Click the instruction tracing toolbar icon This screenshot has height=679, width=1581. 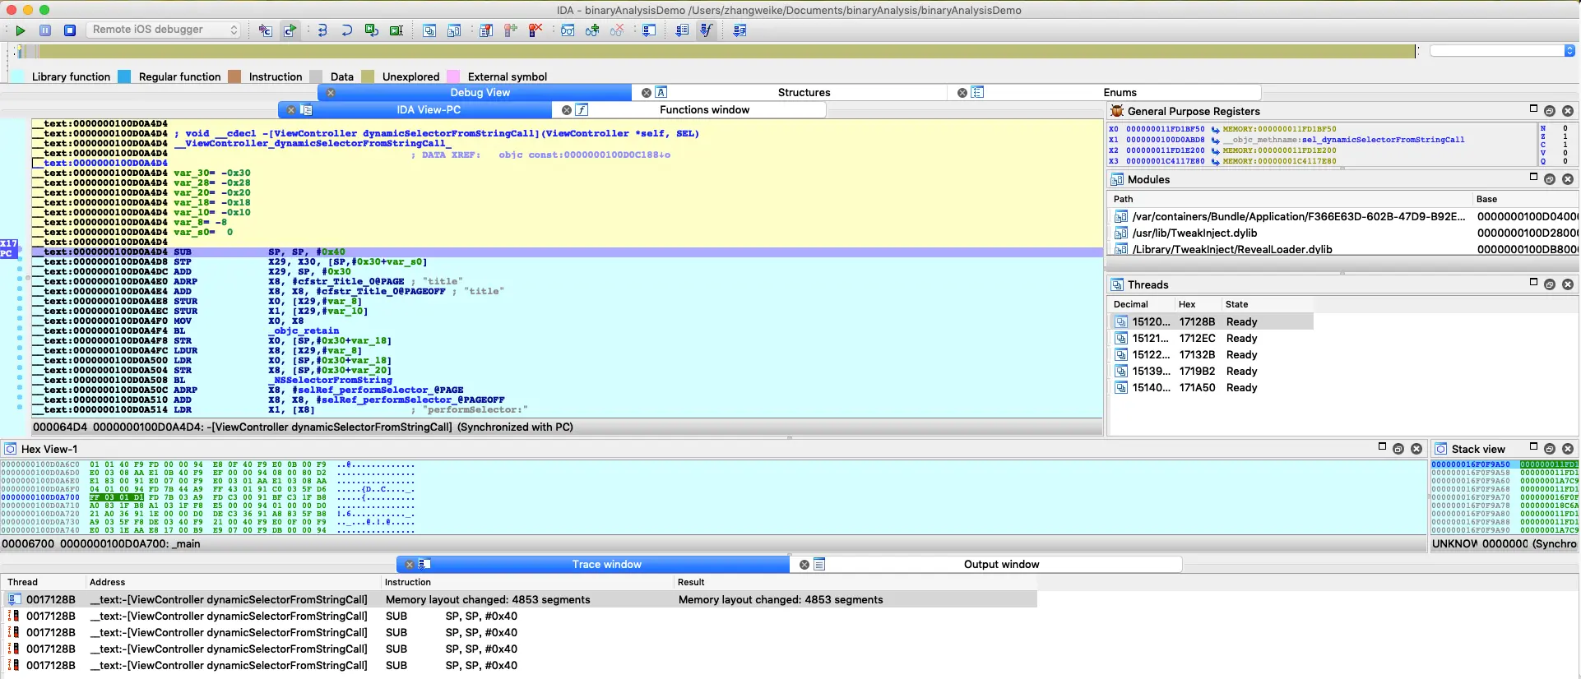[682, 30]
